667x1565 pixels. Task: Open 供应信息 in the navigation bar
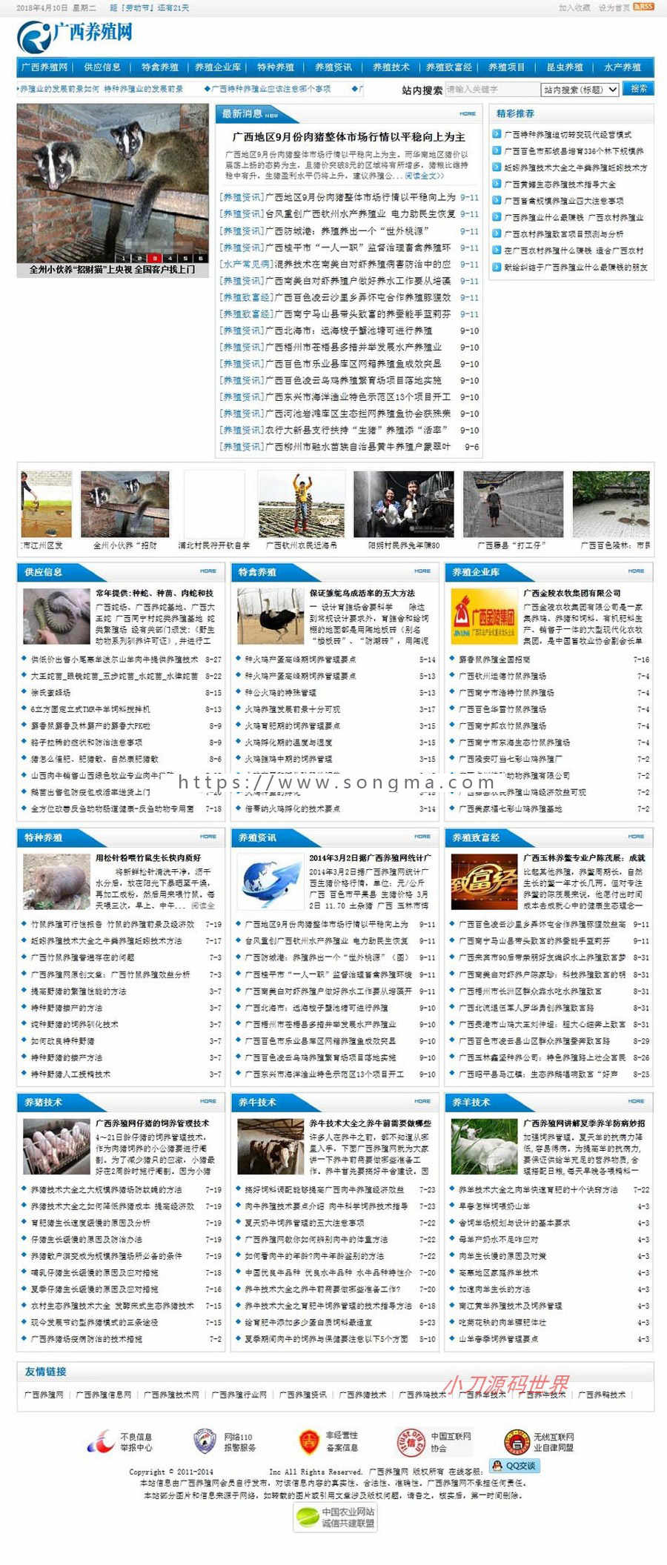coord(102,67)
